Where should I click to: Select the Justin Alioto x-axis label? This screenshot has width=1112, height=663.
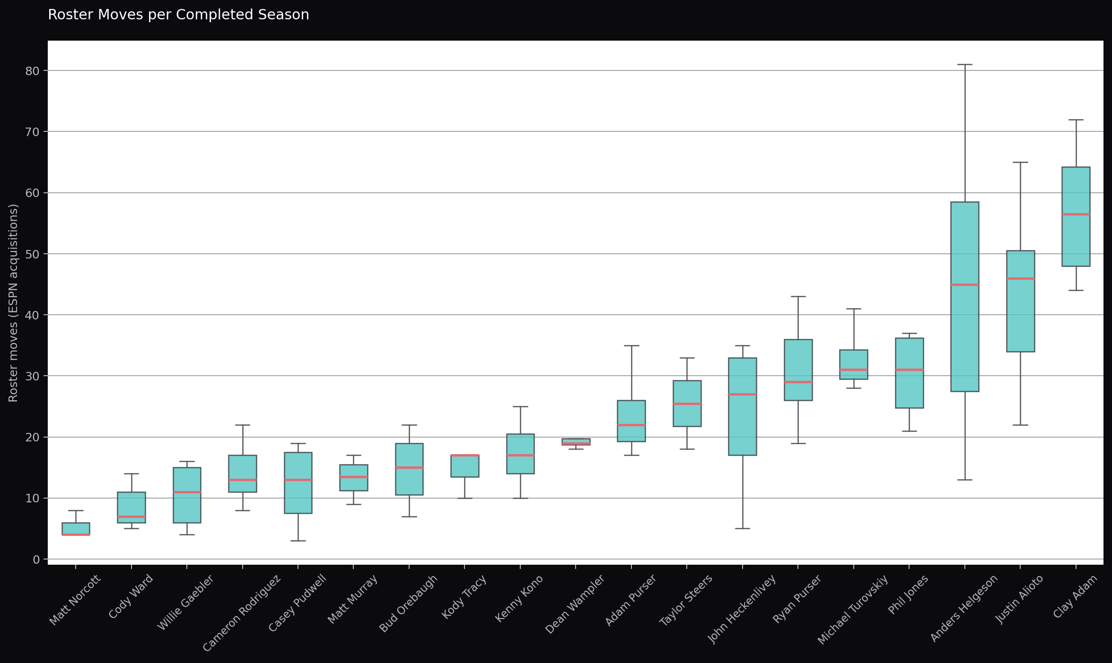tap(1019, 599)
